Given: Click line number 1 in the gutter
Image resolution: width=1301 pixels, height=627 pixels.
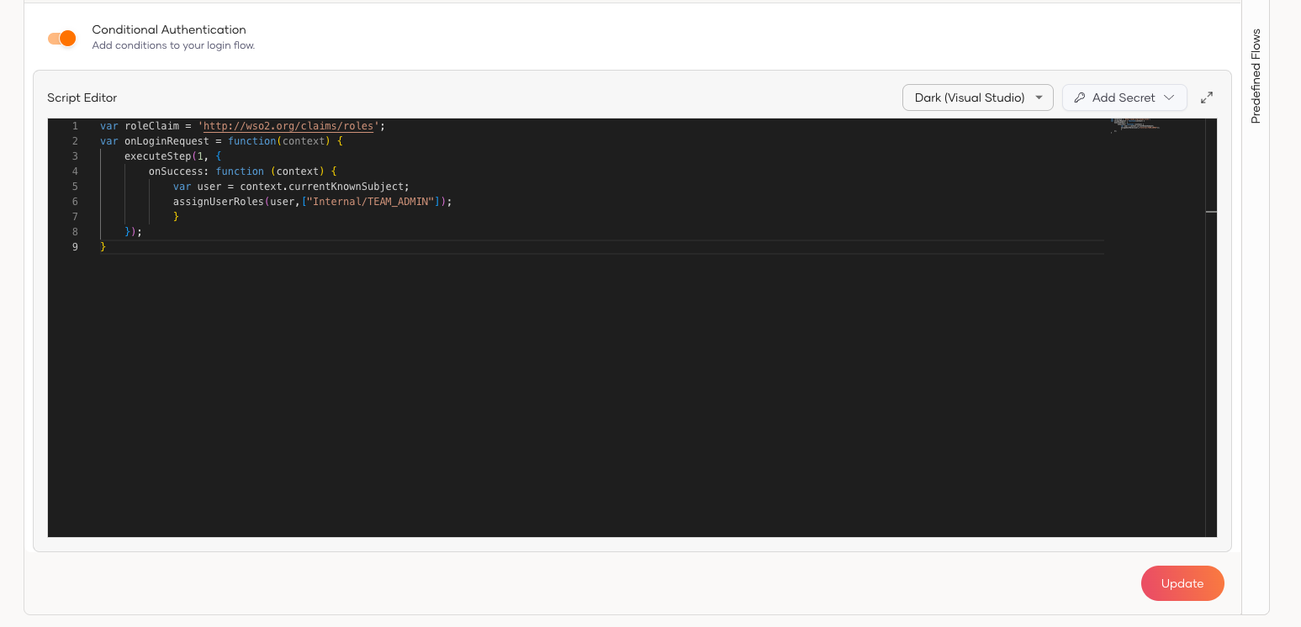Looking at the screenshot, I should coord(75,126).
